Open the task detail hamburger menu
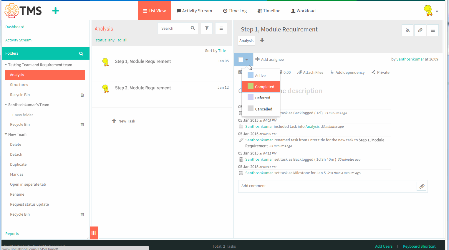The image size is (449, 250). pos(433,30)
